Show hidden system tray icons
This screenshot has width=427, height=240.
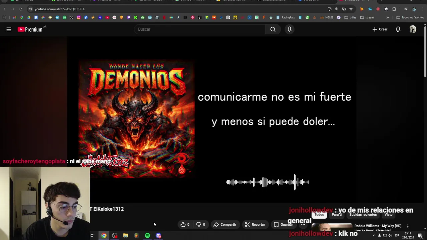[x=374, y=236]
